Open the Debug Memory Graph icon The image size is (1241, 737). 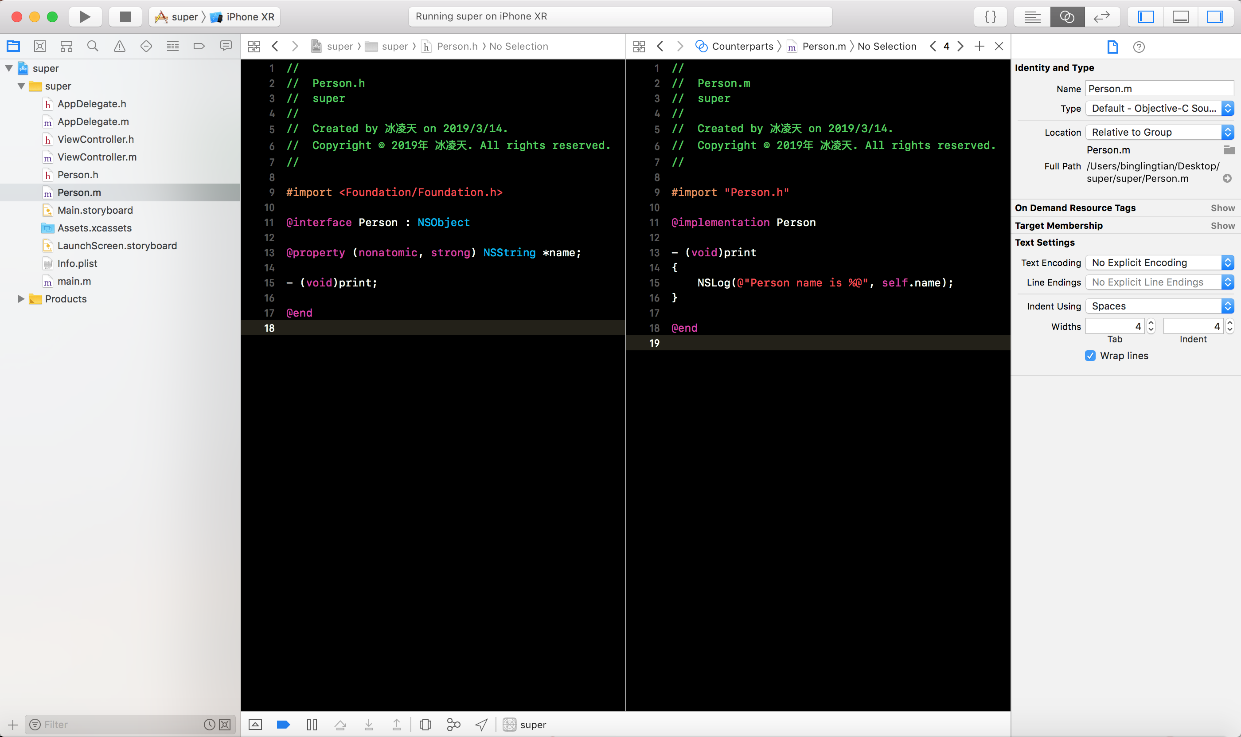click(453, 725)
